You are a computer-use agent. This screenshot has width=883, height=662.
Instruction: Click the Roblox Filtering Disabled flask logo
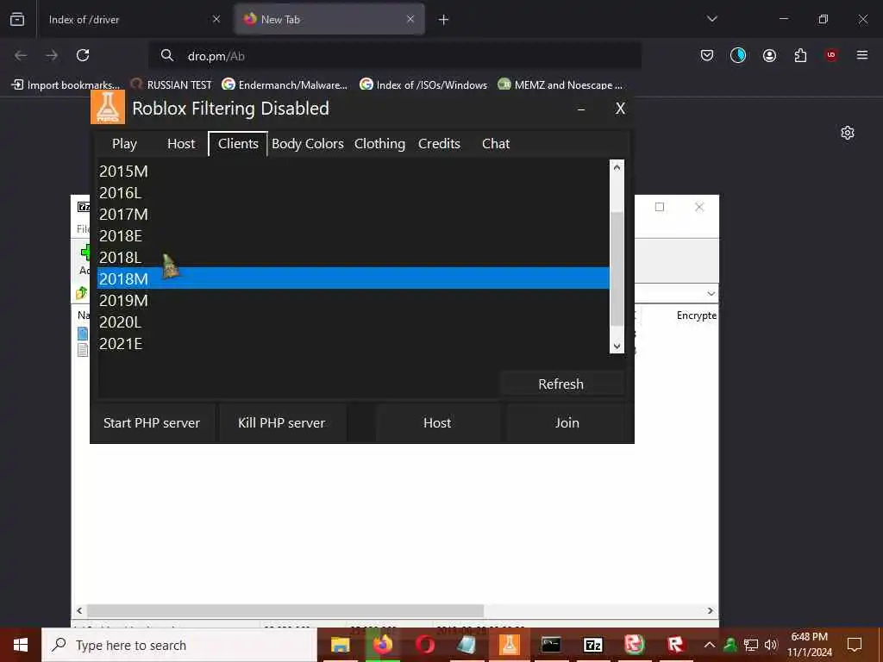tap(108, 107)
